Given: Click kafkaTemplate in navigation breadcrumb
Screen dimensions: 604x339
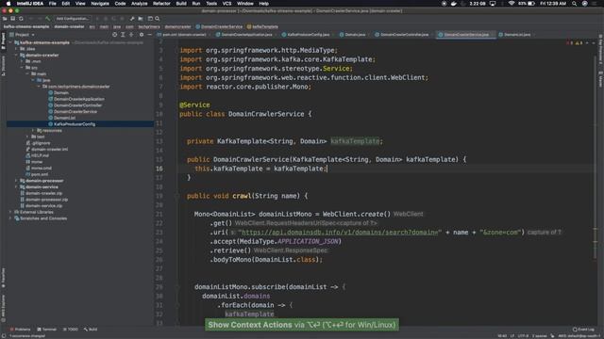Looking at the screenshot, I should click(262, 27).
